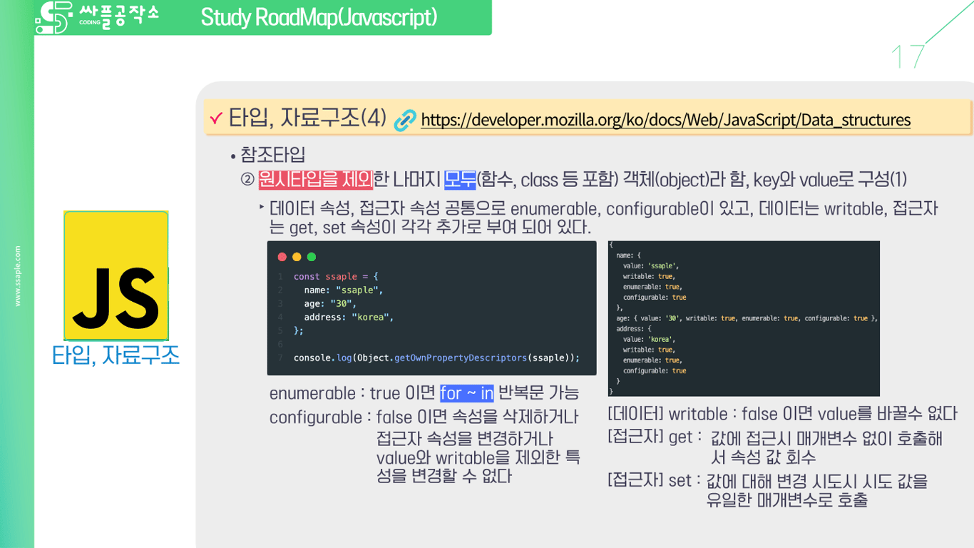The image size is (974, 548).
Task: Select the 타입, 자료구조 caption under JS logo
Action: tap(115, 355)
